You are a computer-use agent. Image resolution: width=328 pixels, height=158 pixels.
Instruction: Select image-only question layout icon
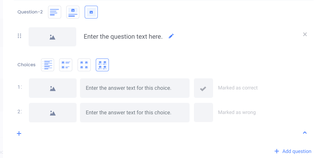[91, 12]
